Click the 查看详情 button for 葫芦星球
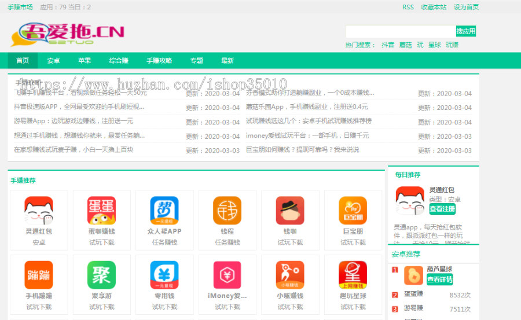 tap(439, 279)
